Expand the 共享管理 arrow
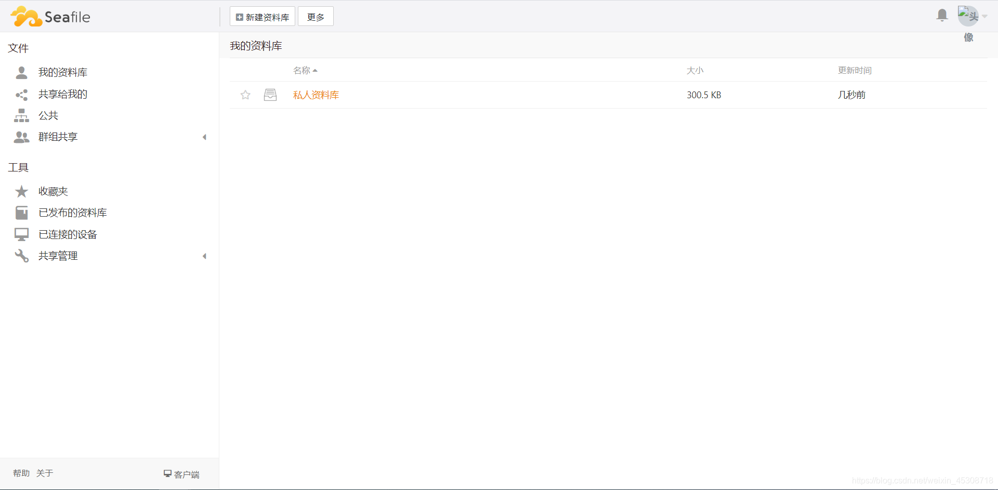The width and height of the screenshot is (998, 490). 205,256
